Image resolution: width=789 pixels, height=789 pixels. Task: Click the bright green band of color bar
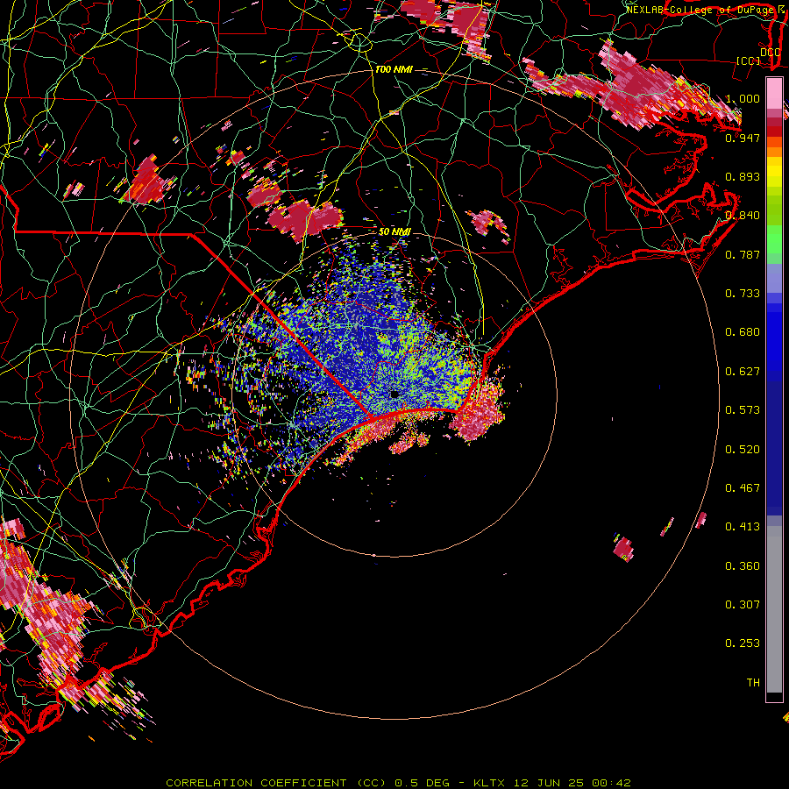(x=774, y=239)
